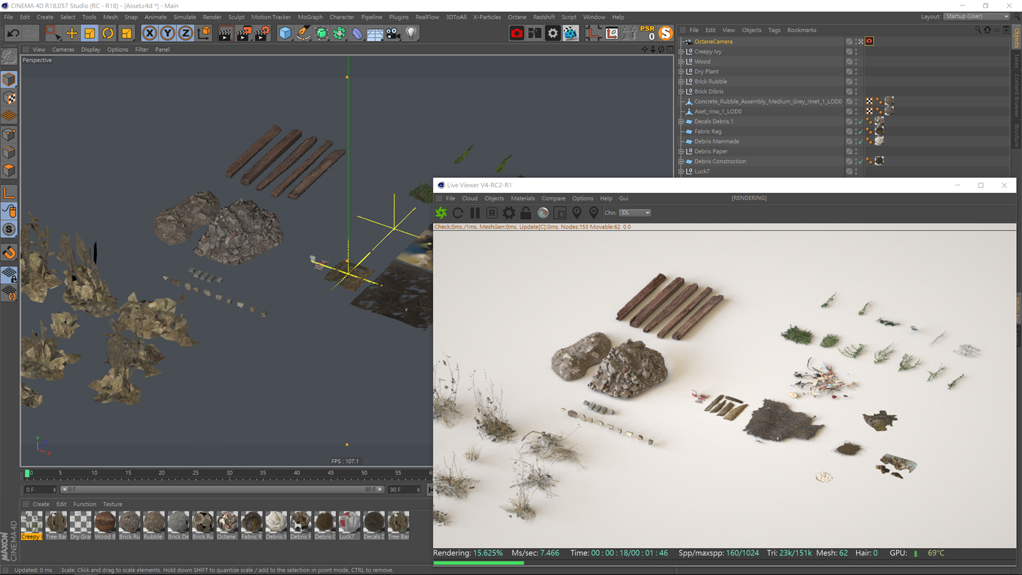Screen dimensions: 1022x575
Task: Expand the Brick Rubble group
Action: pyautogui.click(x=681, y=81)
